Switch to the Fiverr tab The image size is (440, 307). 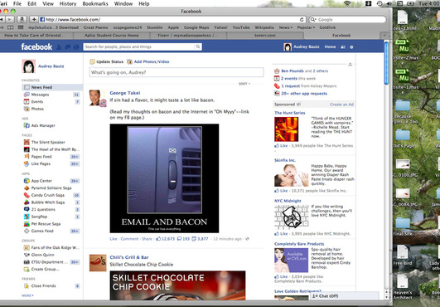(x=188, y=36)
